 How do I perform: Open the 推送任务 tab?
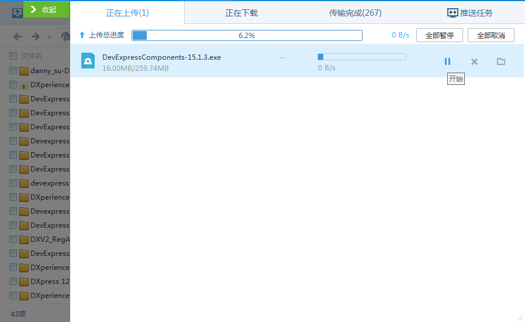point(470,13)
